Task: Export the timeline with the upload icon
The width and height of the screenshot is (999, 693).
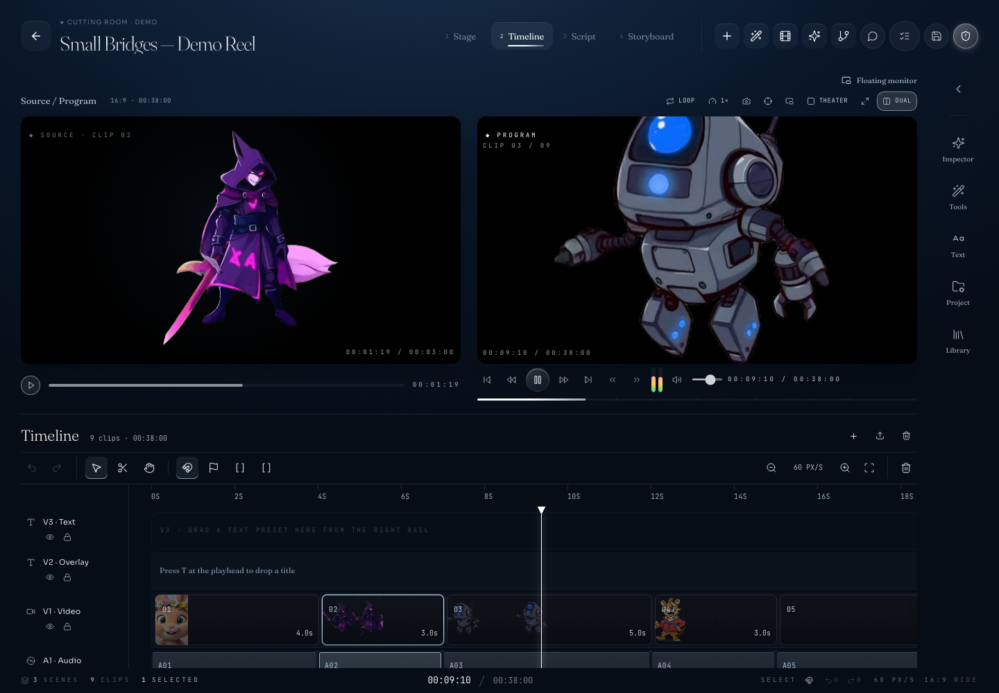Action: coord(880,436)
